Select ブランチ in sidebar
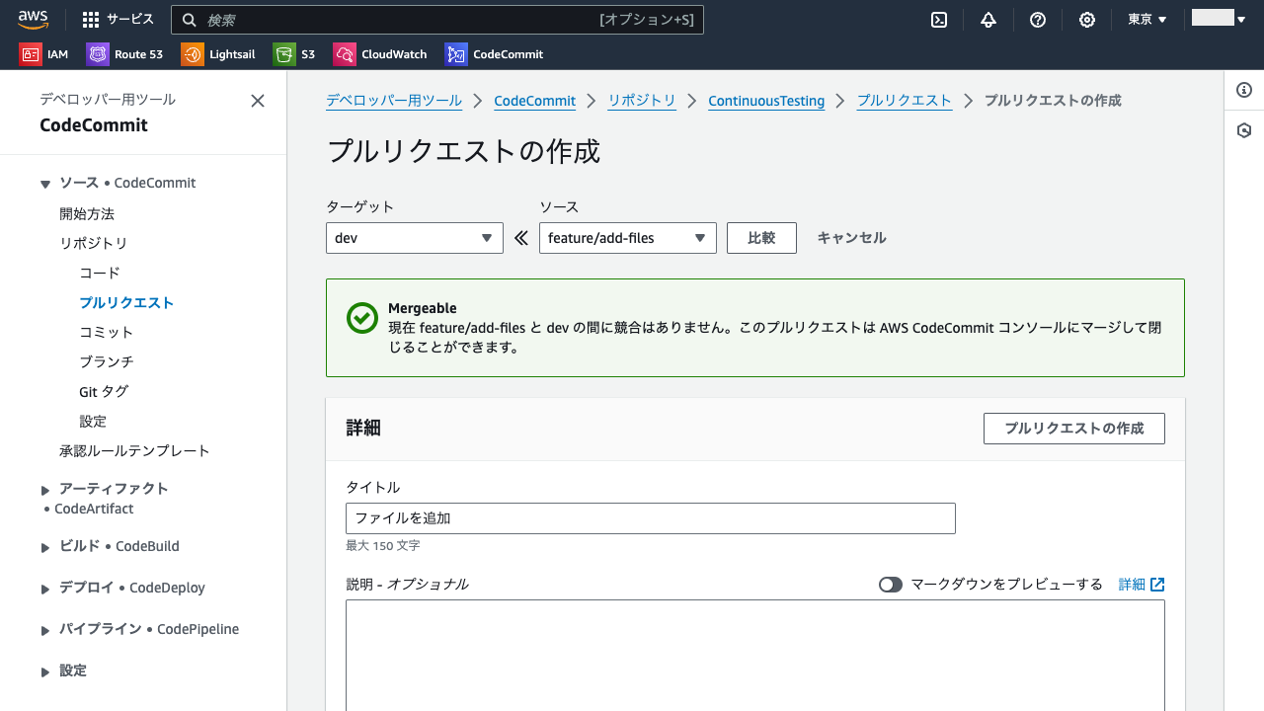Image resolution: width=1264 pixels, height=711 pixels. coord(107,361)
